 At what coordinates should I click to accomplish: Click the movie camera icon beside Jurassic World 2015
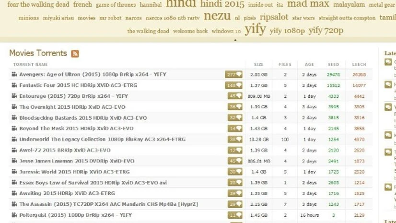point(14,172)
